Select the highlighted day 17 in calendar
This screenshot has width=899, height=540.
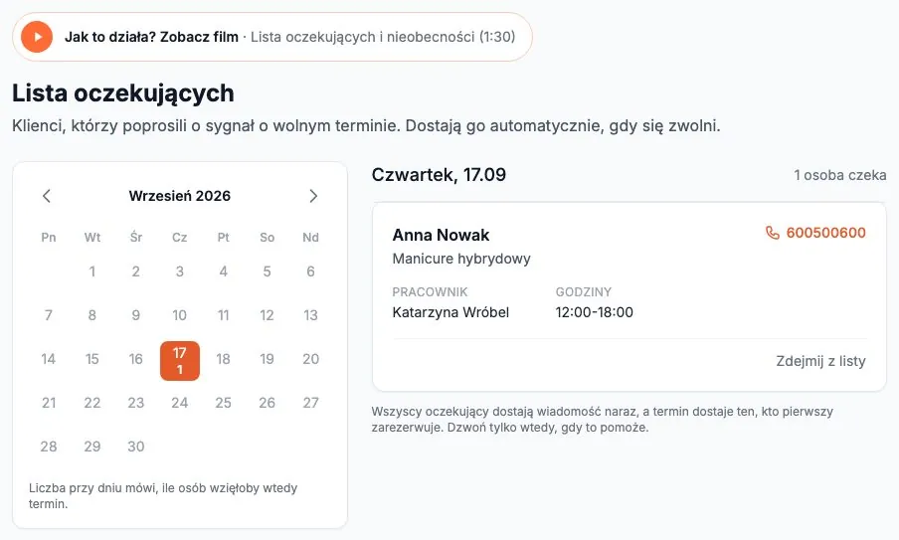(x=179, y=361)
